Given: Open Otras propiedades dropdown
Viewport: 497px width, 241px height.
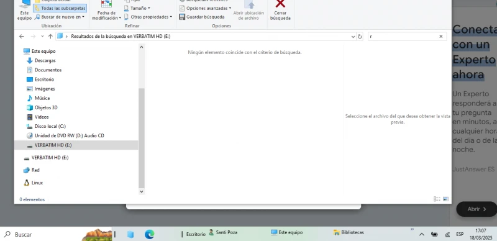Looking at the screenshot, I should pos(148,17).
